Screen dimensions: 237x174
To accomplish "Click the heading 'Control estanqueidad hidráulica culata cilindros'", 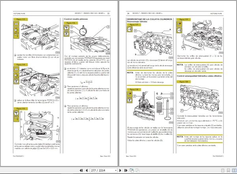I will [x=199, y=76].
